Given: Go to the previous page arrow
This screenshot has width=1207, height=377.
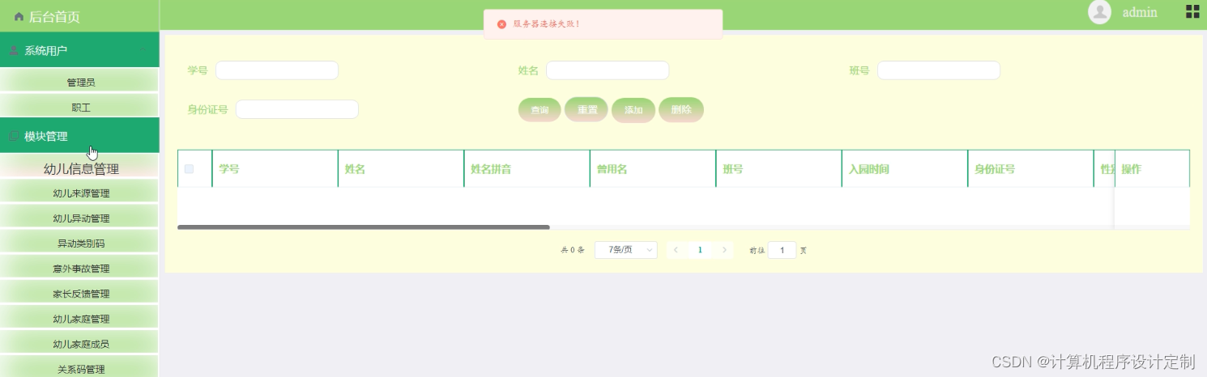Looking at the screenshot, I should [676, 250].
